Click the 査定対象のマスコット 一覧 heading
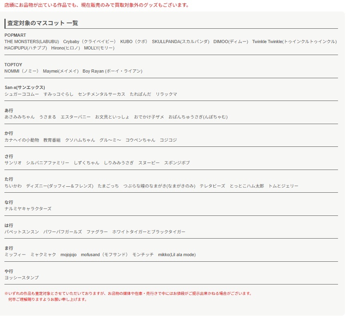The height and width of the screenshot is (316, 348). tap(43, 23)
